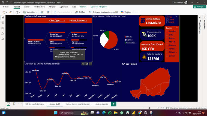This screenshot has height=116, width=207.
Task: Click the Save icon in title bar
Action: pyautogui.click(x=3, y=2)
